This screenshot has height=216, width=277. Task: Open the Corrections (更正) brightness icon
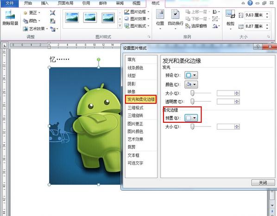pos(25,13)
